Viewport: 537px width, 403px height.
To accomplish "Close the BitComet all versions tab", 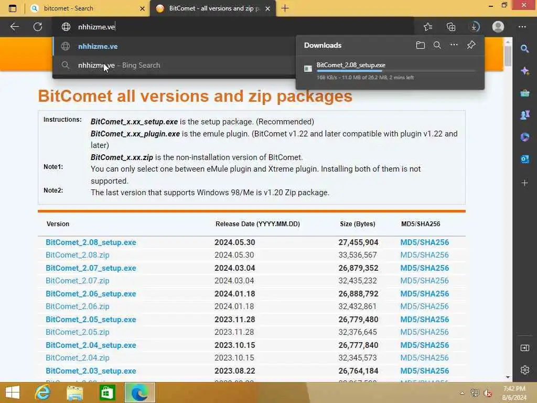I will pos(268,8).
